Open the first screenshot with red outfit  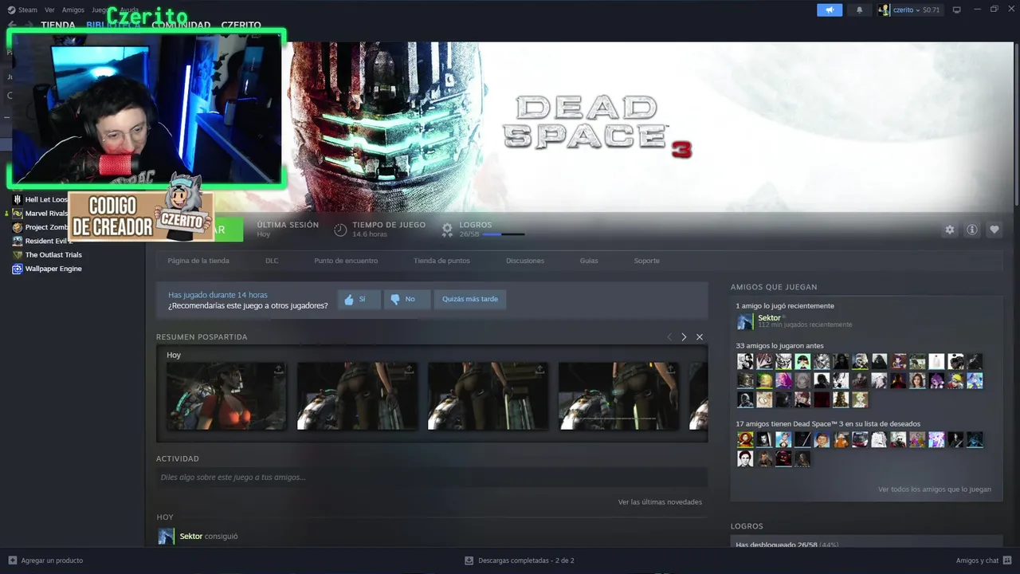[x=226, y=396]
